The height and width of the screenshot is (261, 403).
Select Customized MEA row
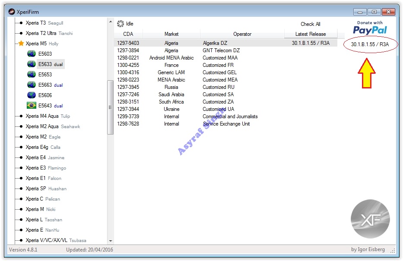(x=225, y=79)
